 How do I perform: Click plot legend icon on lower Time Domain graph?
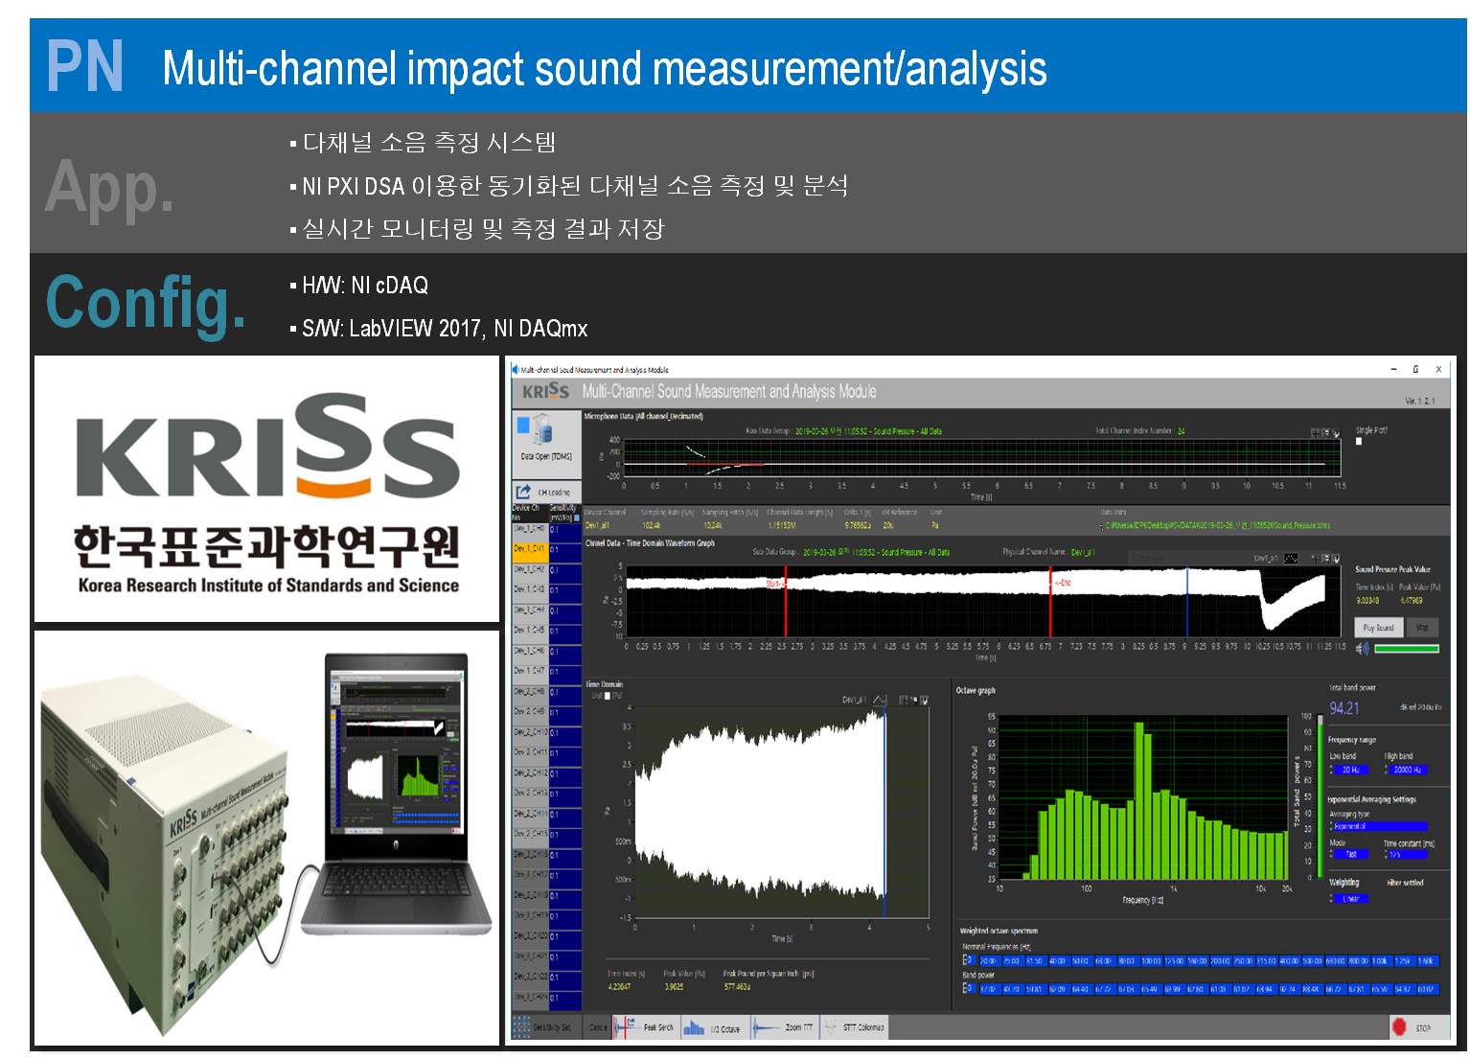click(880, 700)
